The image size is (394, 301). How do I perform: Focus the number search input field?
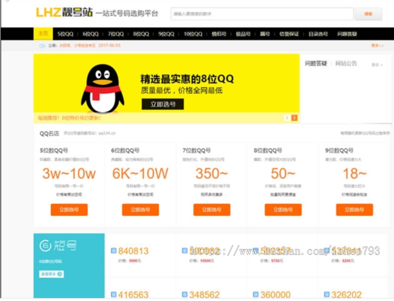[x=262, y=14]
